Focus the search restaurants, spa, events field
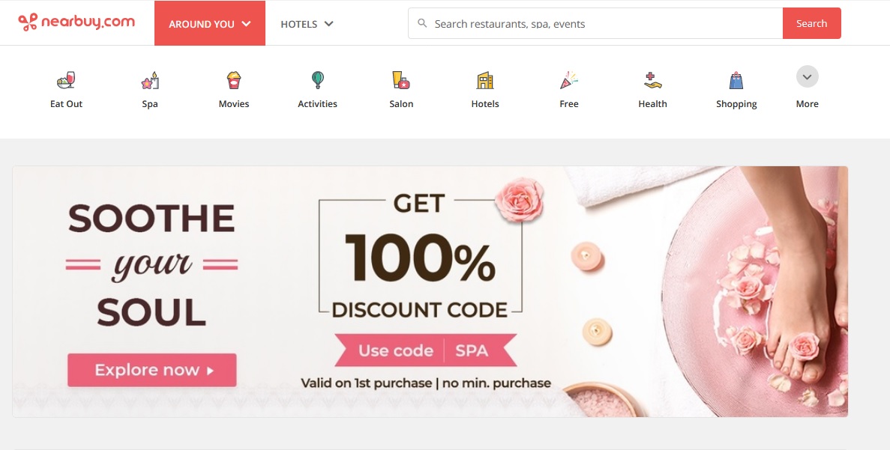 click(x=595, y=23)
